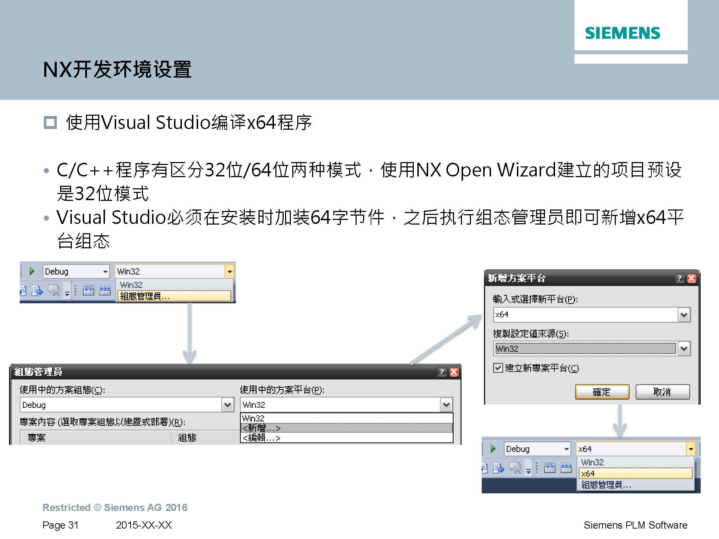Click 專案內容 label in 組態管理員 dialog
This screenshot has width=719, height=539.
[102, 422]
